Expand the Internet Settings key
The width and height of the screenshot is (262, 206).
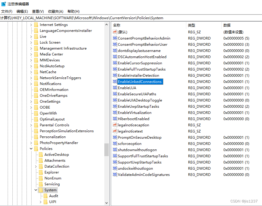click(x=31, y=25)
